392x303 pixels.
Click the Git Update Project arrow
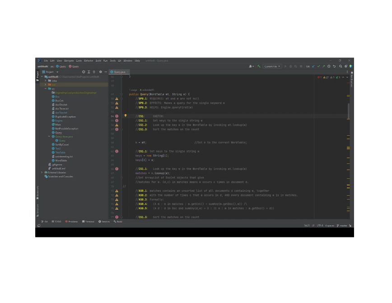tap(313, 66)
